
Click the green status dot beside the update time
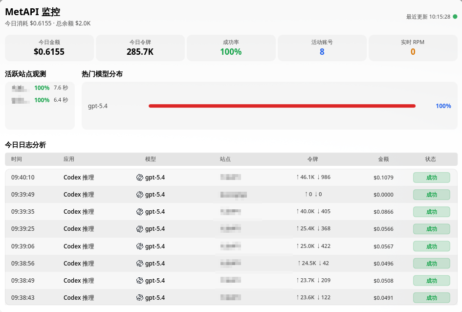[455, 17]
